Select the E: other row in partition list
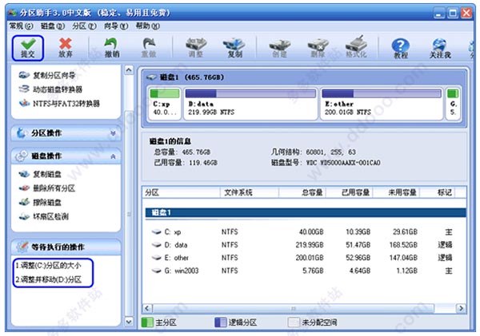 [x=303, y=258]
